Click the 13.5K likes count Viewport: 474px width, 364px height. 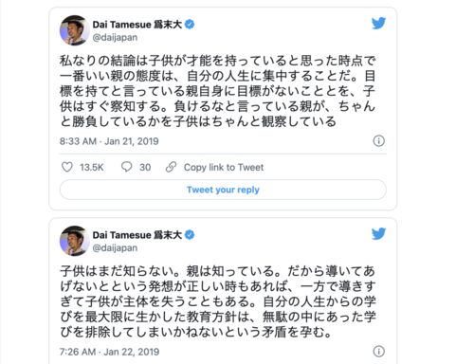tap(92, 167)
